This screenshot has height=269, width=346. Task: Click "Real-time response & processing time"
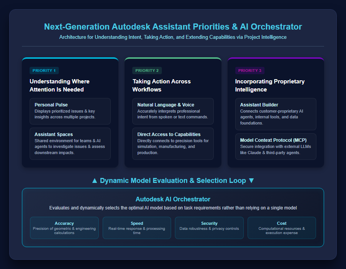137,231
